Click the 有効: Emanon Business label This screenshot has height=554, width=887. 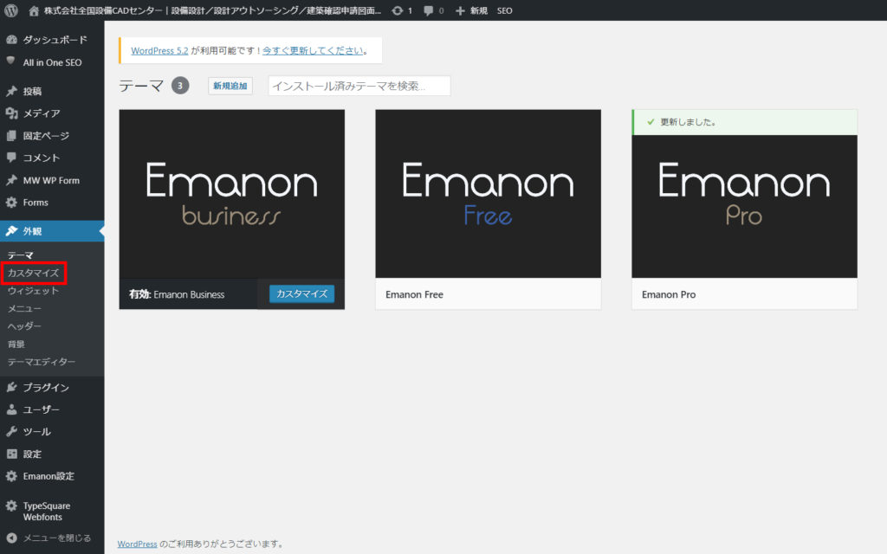177,294
